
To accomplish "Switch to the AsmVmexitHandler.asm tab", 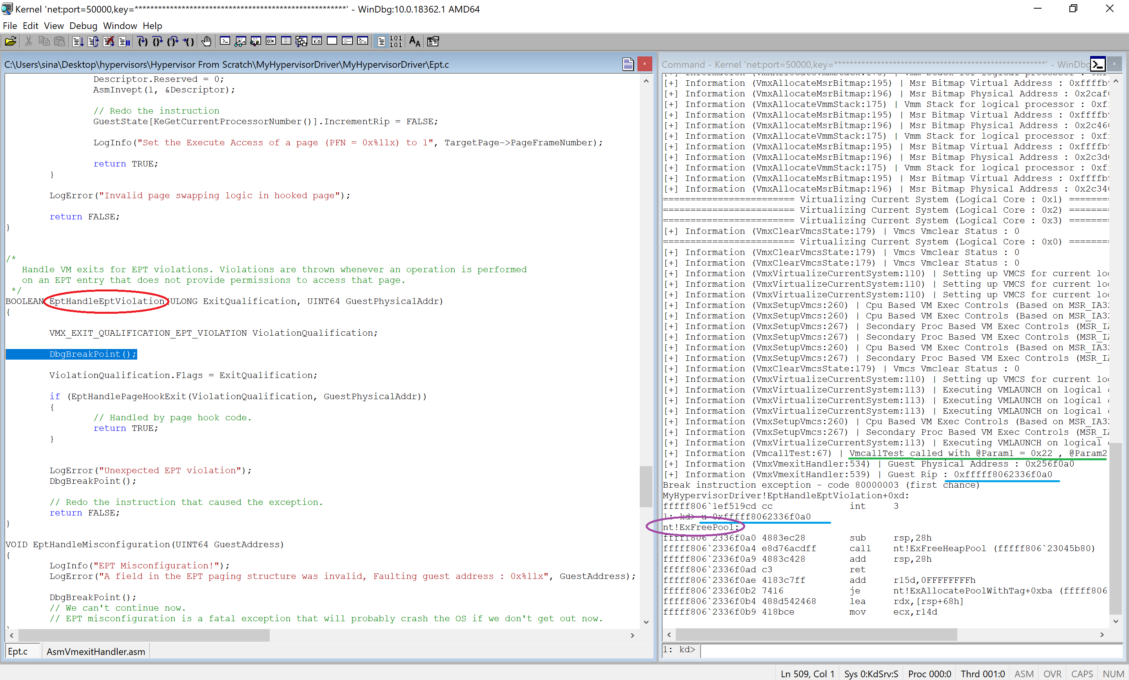I will click(x=95, y=652).
